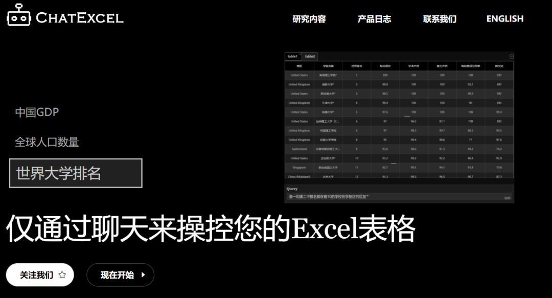Image resolution: width=552 pixels, height=298 pixels.
Task: Select the 全球人口数量 example
Action: click(47, 142)
